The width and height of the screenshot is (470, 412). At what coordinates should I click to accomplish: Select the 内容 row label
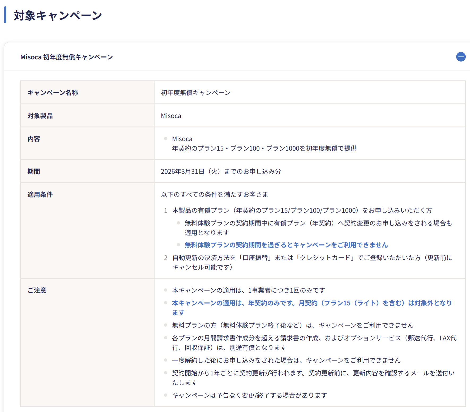(x=34, y=139)
